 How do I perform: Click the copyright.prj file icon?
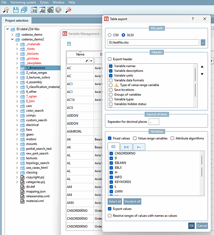[22, 177]
